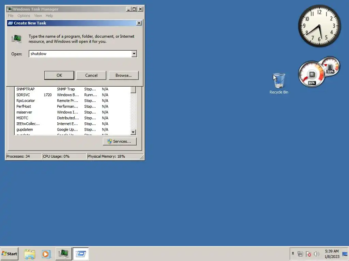Click the CPU Usage: 0% status entry
Screen dimensions: 349x261
pos(64,156)
